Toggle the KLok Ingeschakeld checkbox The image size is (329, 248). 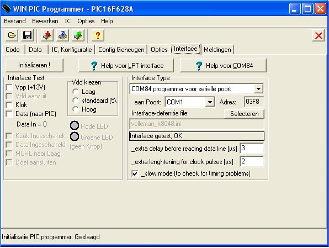(x=9, y=136)
